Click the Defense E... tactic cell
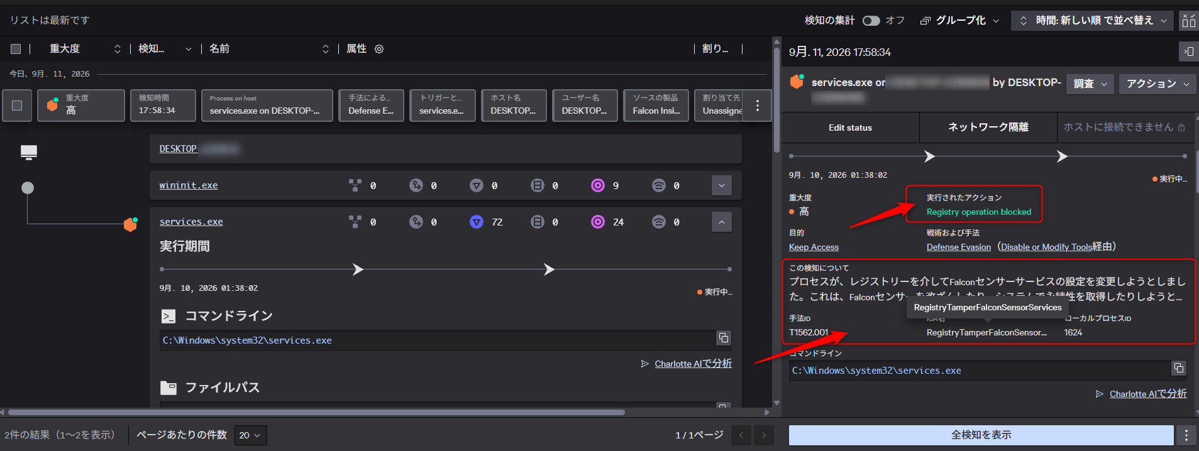This screenshot has width=1199, height=451. click(371, 105)
